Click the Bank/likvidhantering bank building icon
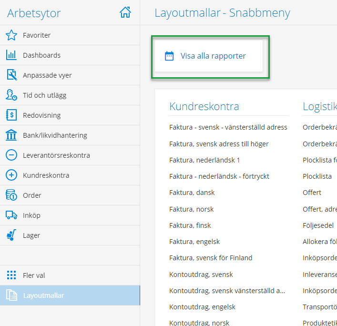Viewport: 337px width, 326px height. point(11,135)
